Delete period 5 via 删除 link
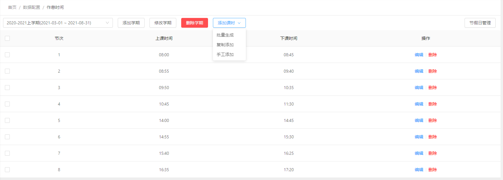503x180 pixels. [x=433, y=120]
